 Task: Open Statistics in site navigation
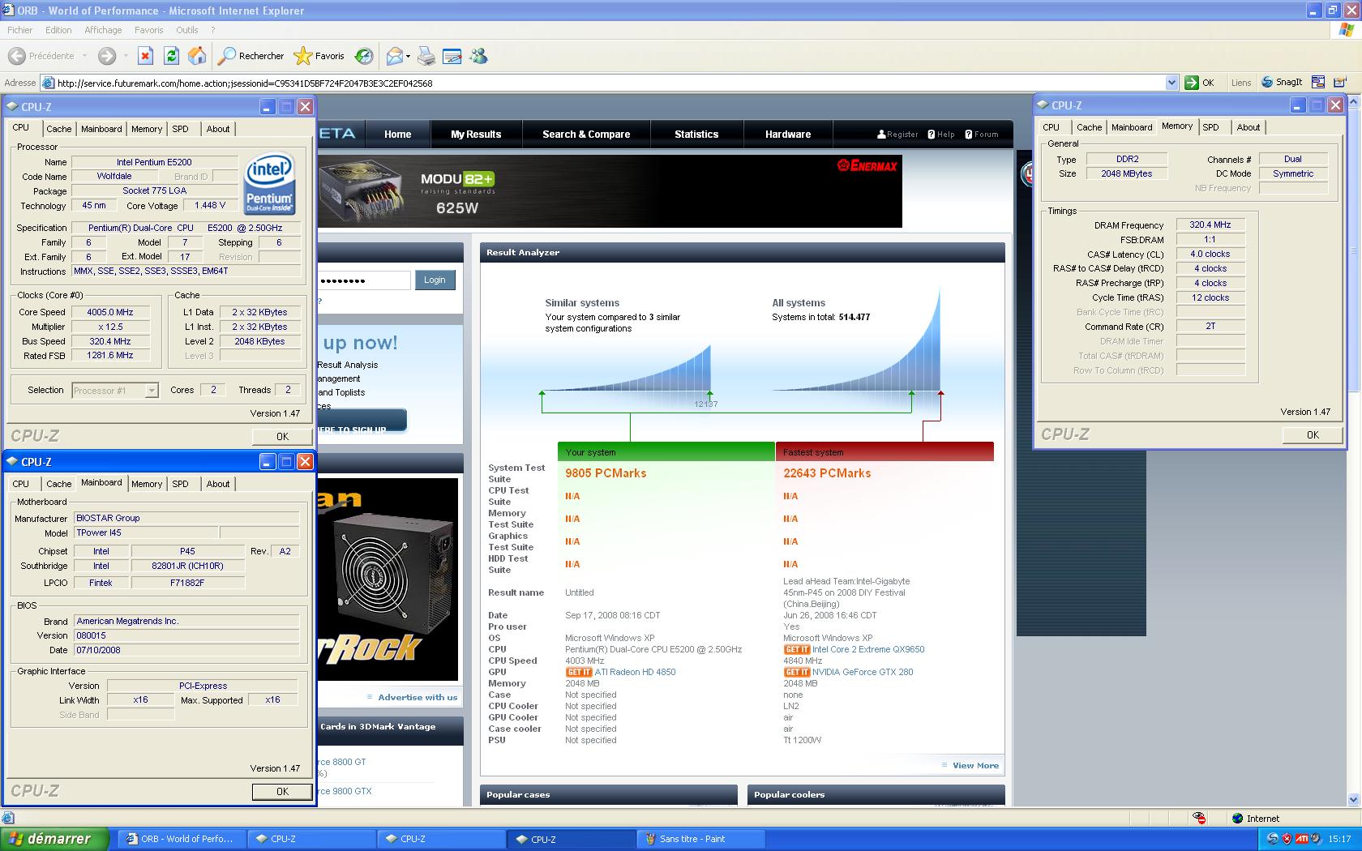[696, 135]
